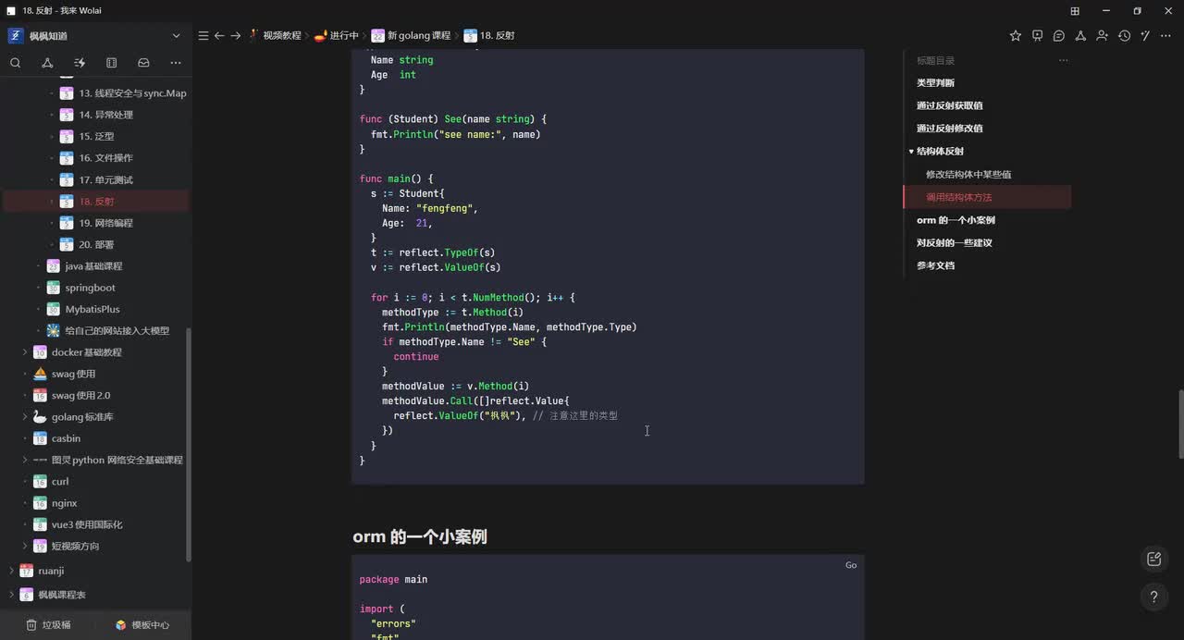Screen dimensions: 1184x640
Task: Open workspace switcher 枫枫知道 dropdown
Action: (x=95, y=36)
